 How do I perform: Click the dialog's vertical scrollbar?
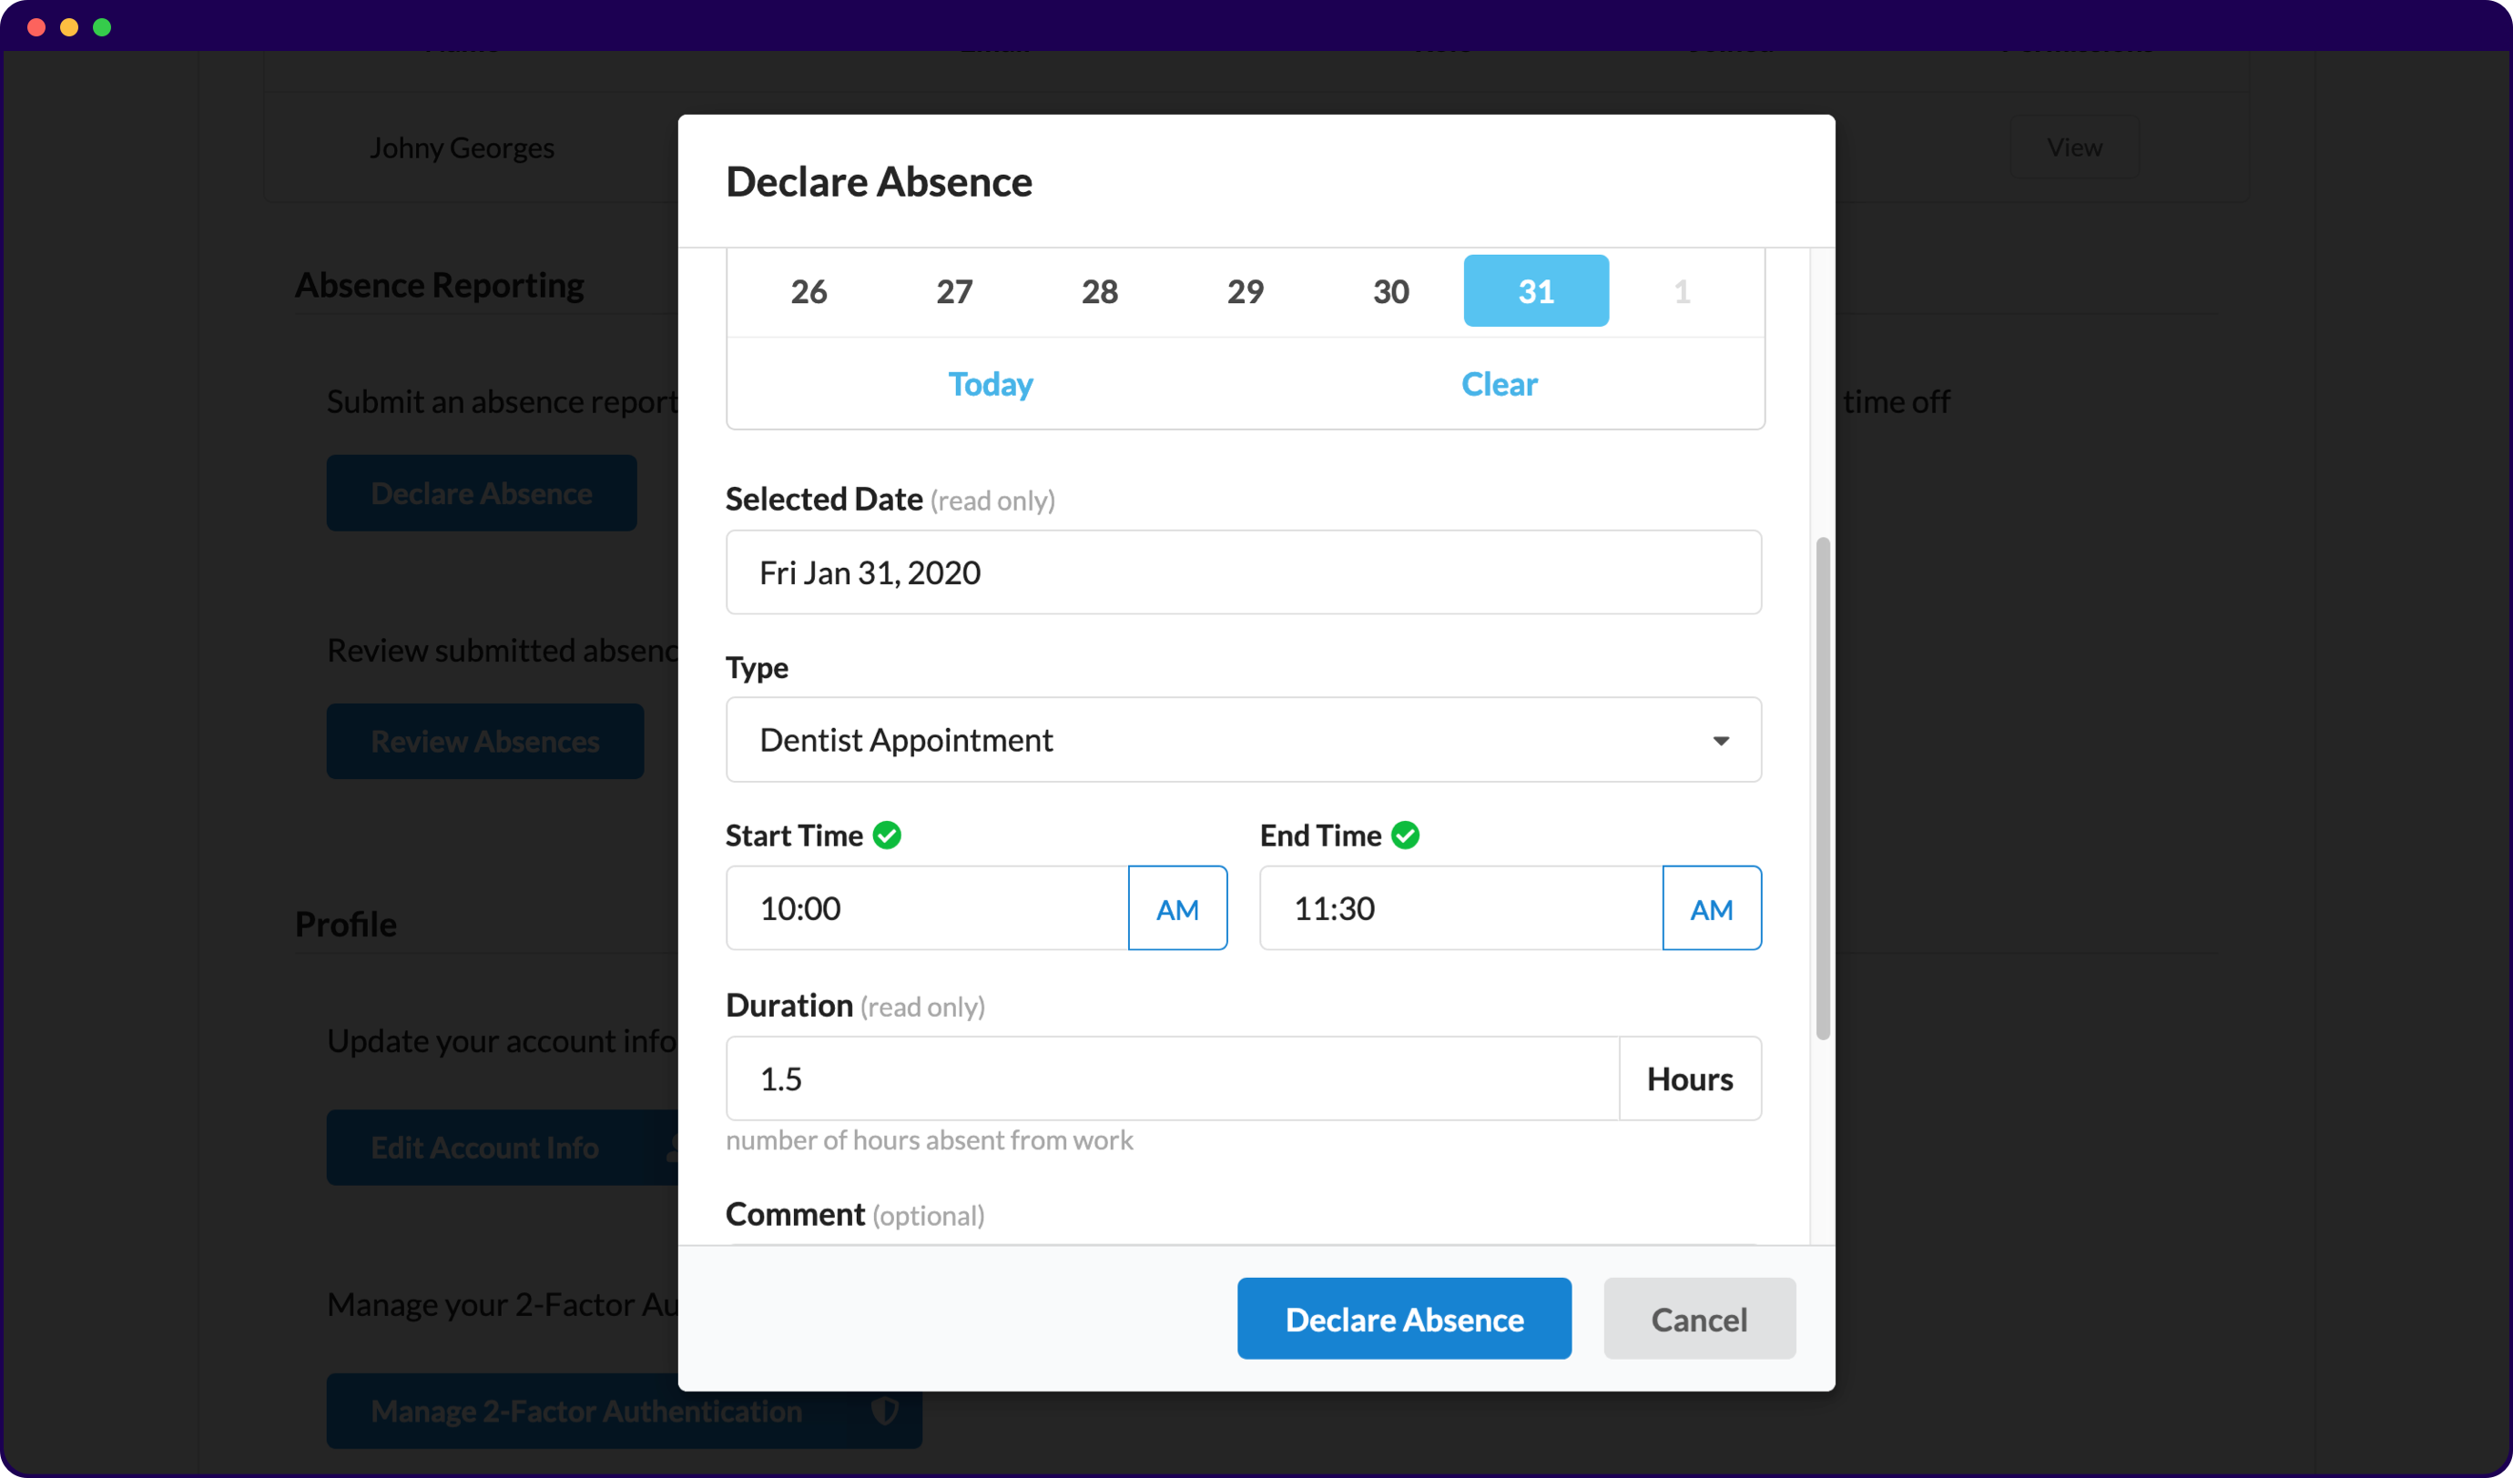coord(1822,787)
